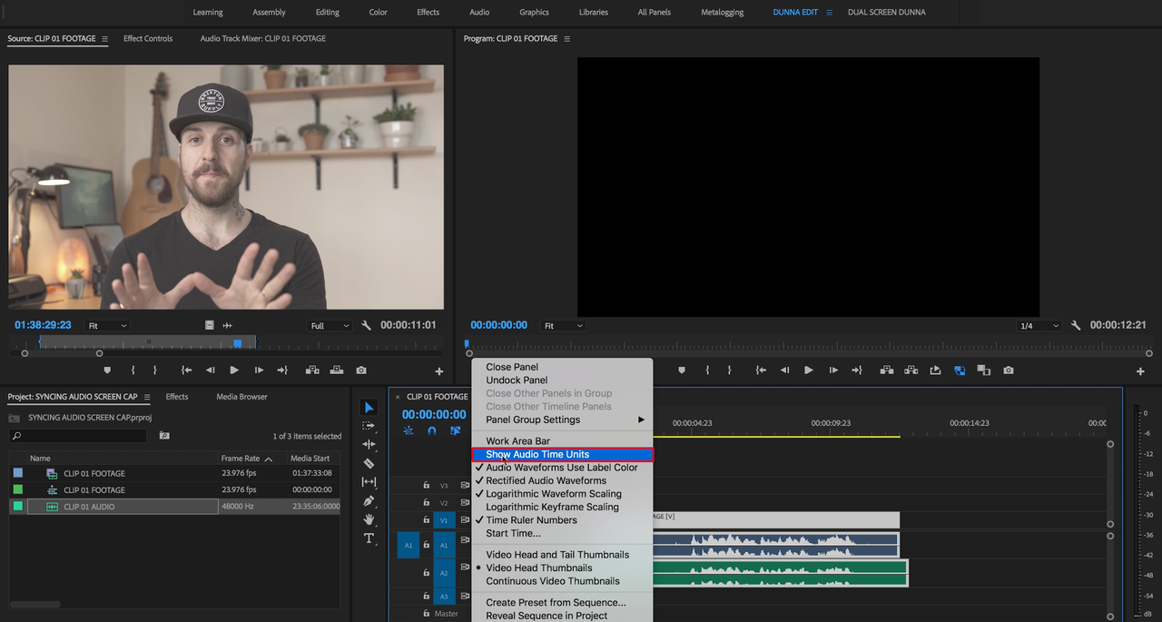This screenshot has height=622, width=1162.
Task: Toggle the timeline Snap magnet icon
Action: pos(432,431)
